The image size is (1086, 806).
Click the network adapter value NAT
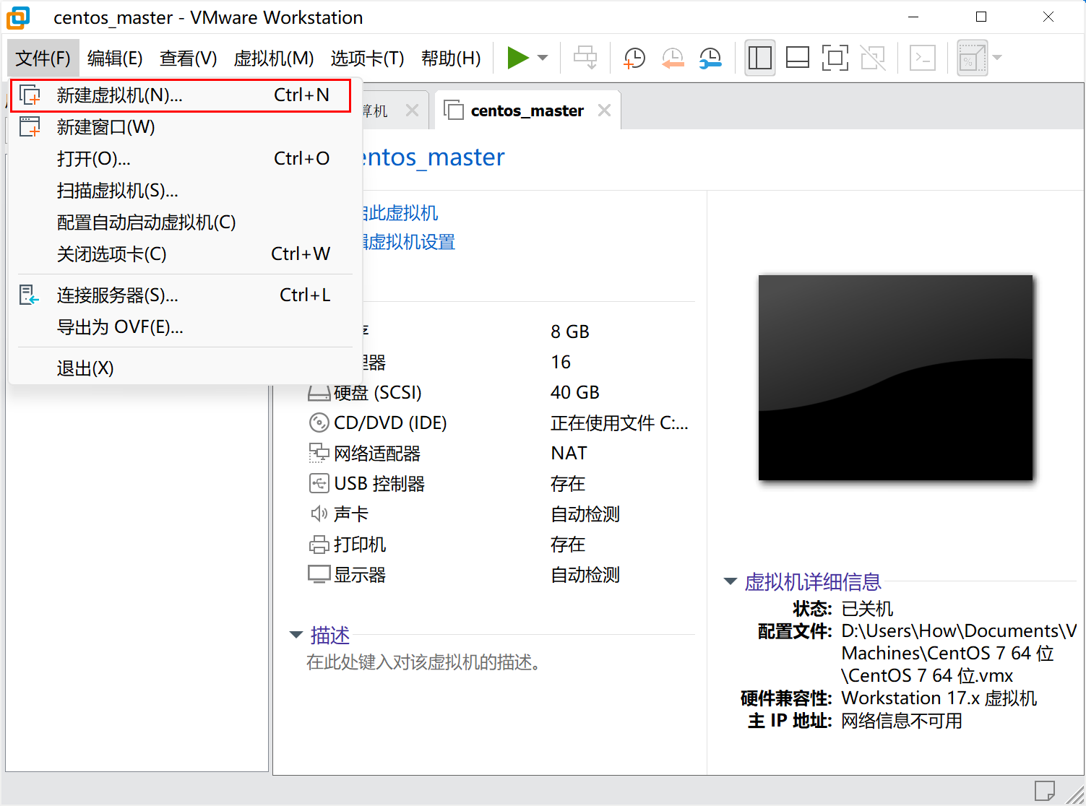(569, 453)
